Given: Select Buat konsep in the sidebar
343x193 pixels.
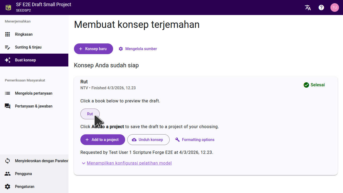Looking at the screenshot, I should tap(25, 60).
